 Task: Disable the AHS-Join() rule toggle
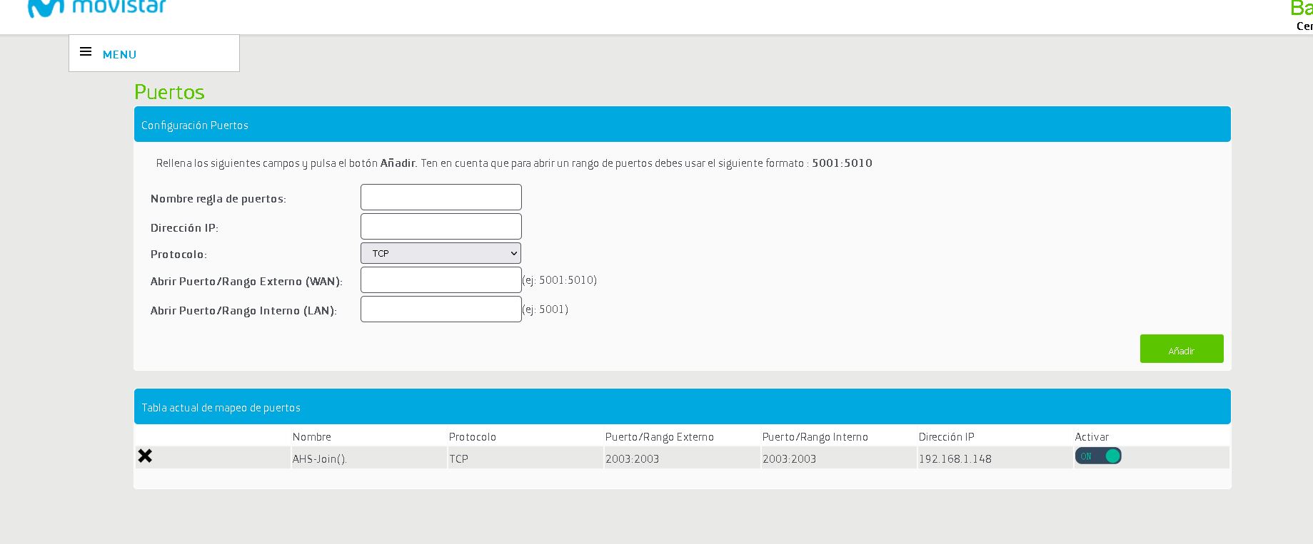click(1098, 456)
